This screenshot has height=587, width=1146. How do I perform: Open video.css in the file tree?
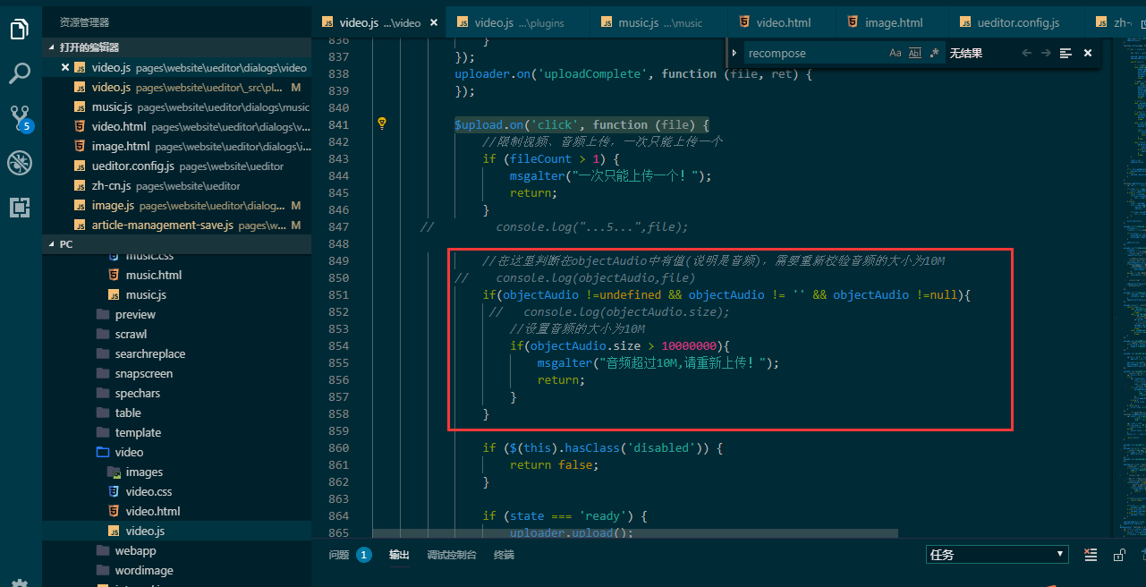pyautogui.click(x=149, y=491)
